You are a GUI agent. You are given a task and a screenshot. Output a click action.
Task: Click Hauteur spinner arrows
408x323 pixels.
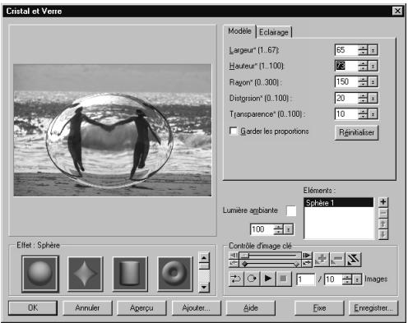click(363, 66)
